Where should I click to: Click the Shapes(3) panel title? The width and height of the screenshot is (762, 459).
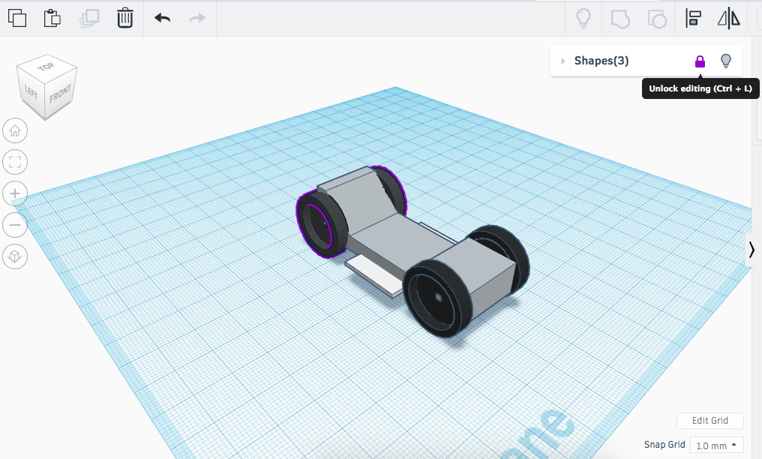point(601,61)
